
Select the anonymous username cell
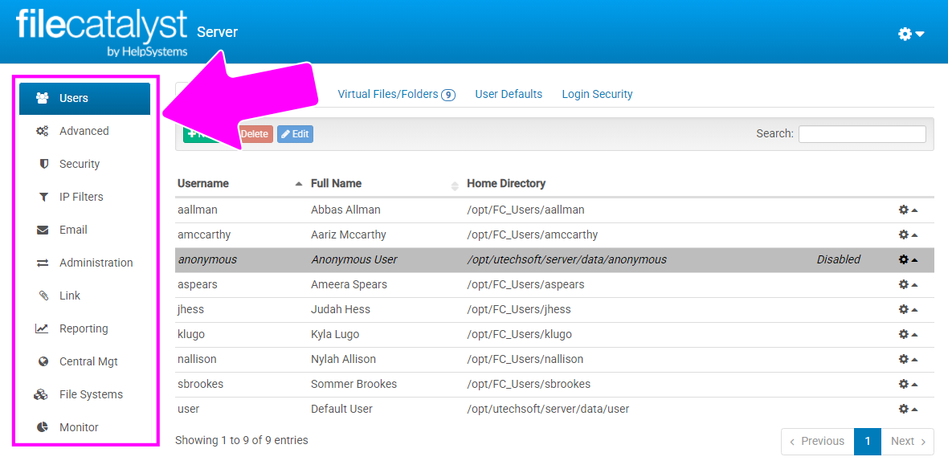pos(207,259)
